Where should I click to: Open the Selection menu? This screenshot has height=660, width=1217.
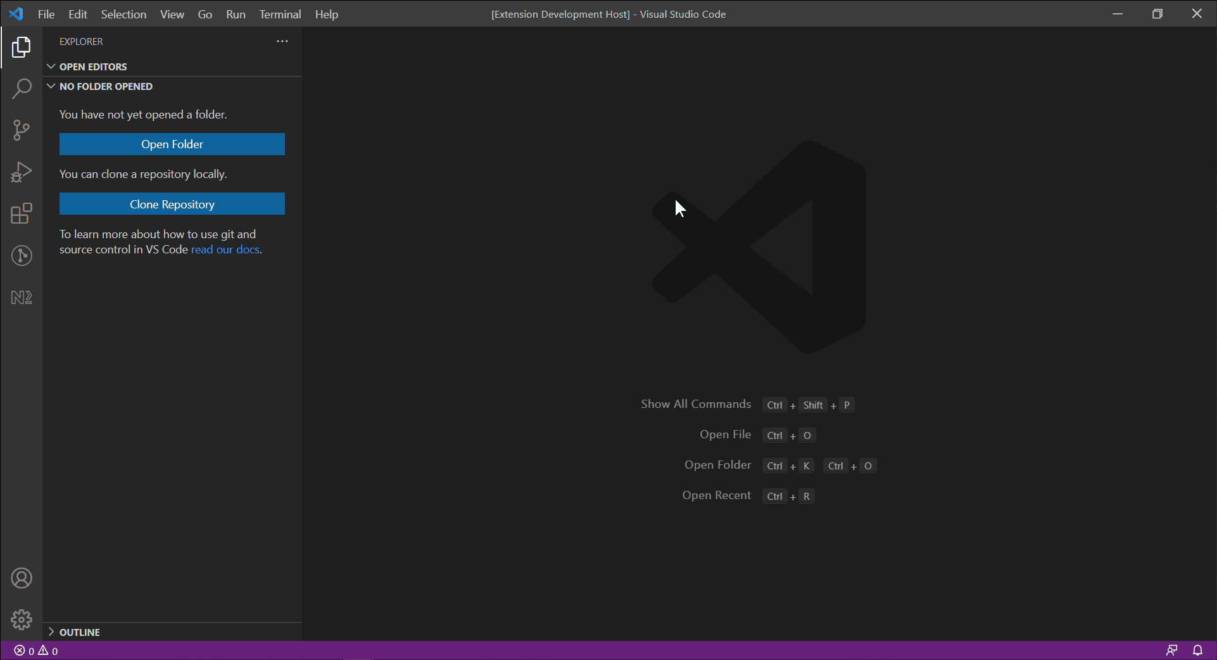click(123, 14)
